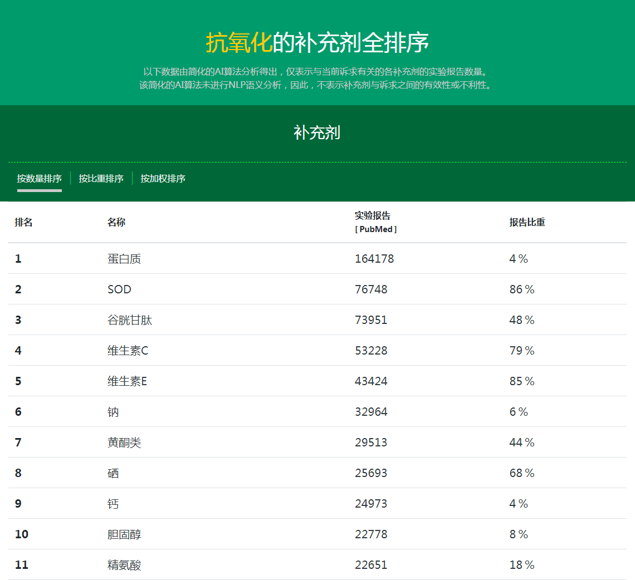
Task: Open the 谷胱甘肽 entry
Action: click(130, 320)
